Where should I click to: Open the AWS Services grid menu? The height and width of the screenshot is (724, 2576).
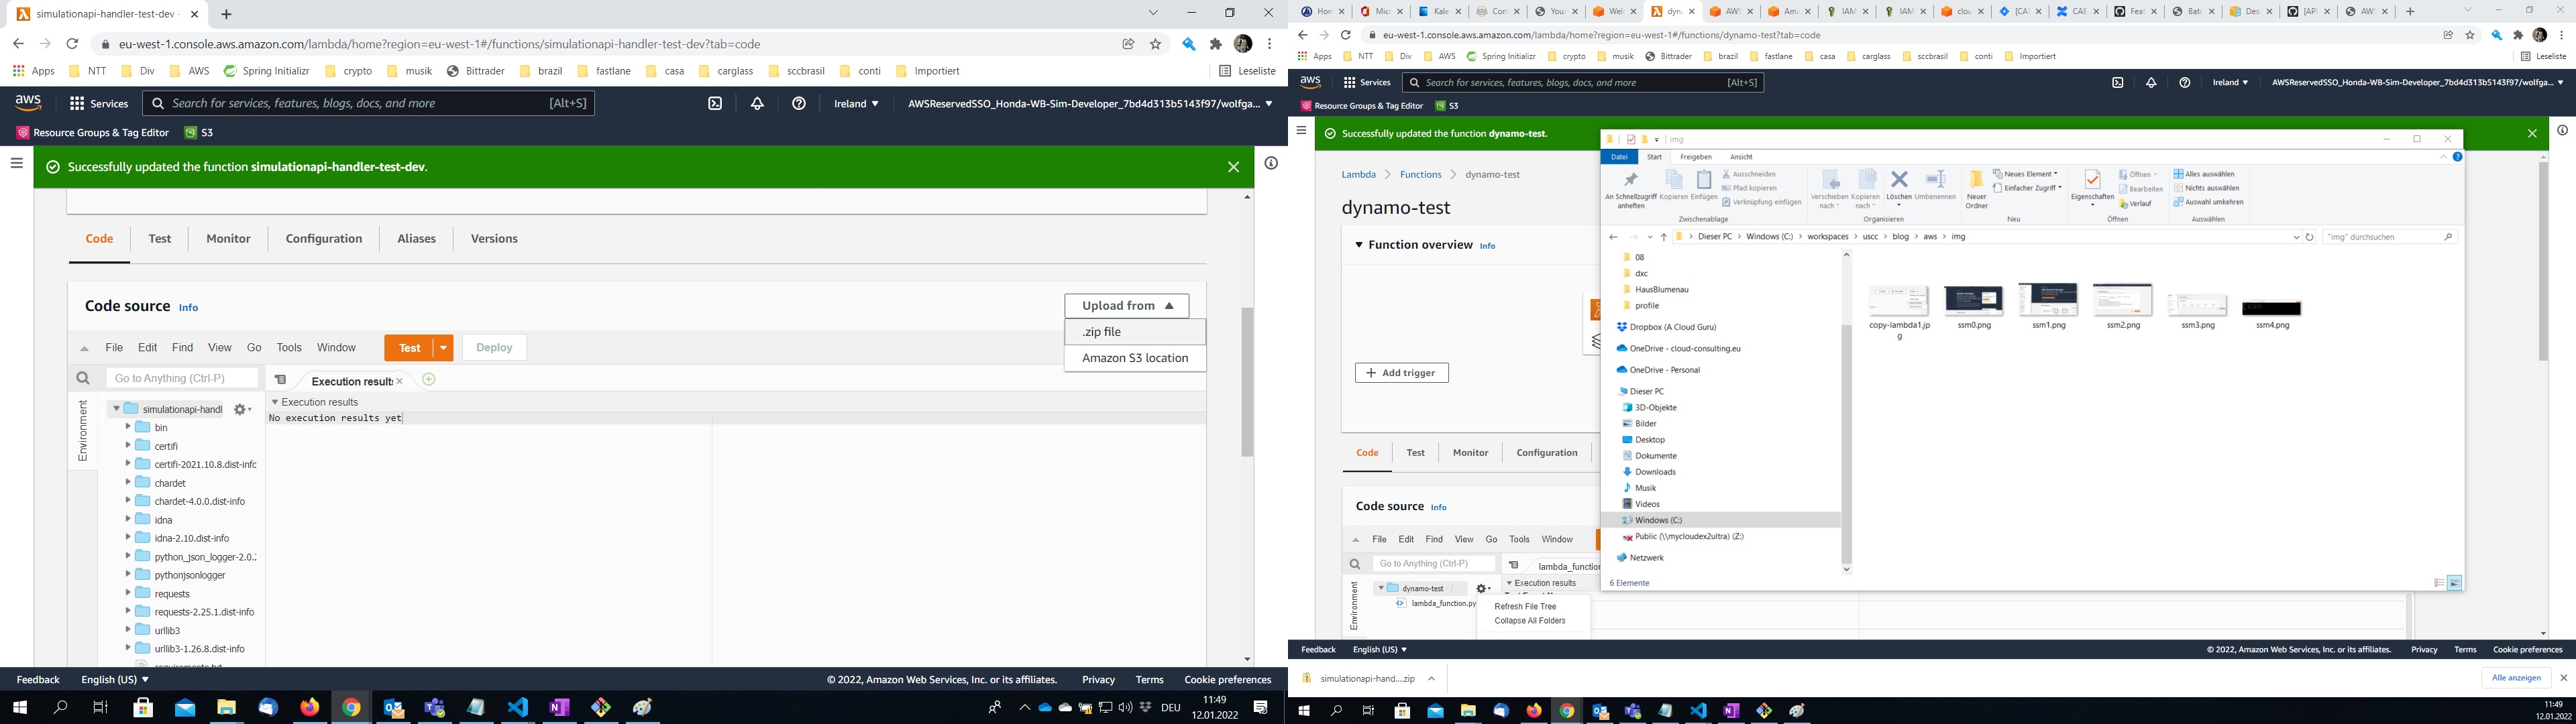tap(99, 103)
